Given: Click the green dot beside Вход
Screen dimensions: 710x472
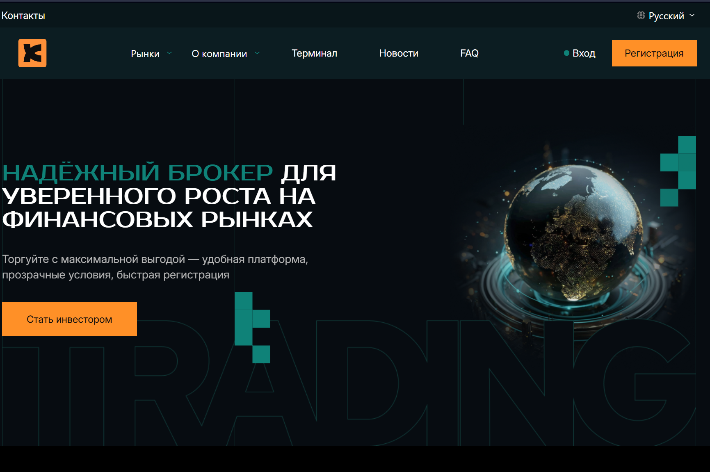Looking at the screenshot, I should coord(566,53).
